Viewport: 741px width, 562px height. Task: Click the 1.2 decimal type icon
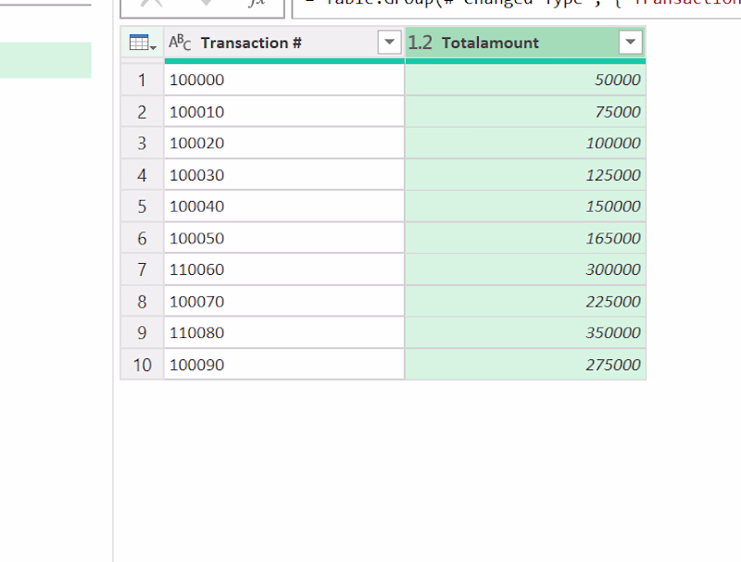tap(420, 43)
